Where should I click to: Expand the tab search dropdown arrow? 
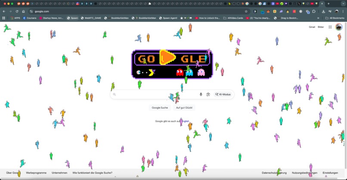point(343,3)
